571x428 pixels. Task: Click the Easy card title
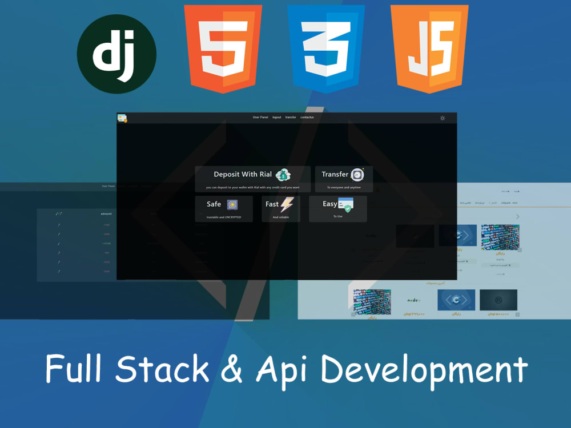click(x=330, y=204)
